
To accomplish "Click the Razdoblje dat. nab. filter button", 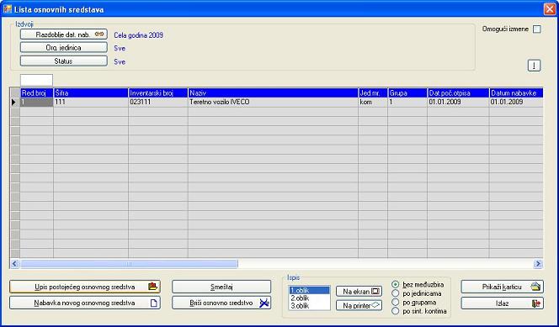I will tap(63, 34).
